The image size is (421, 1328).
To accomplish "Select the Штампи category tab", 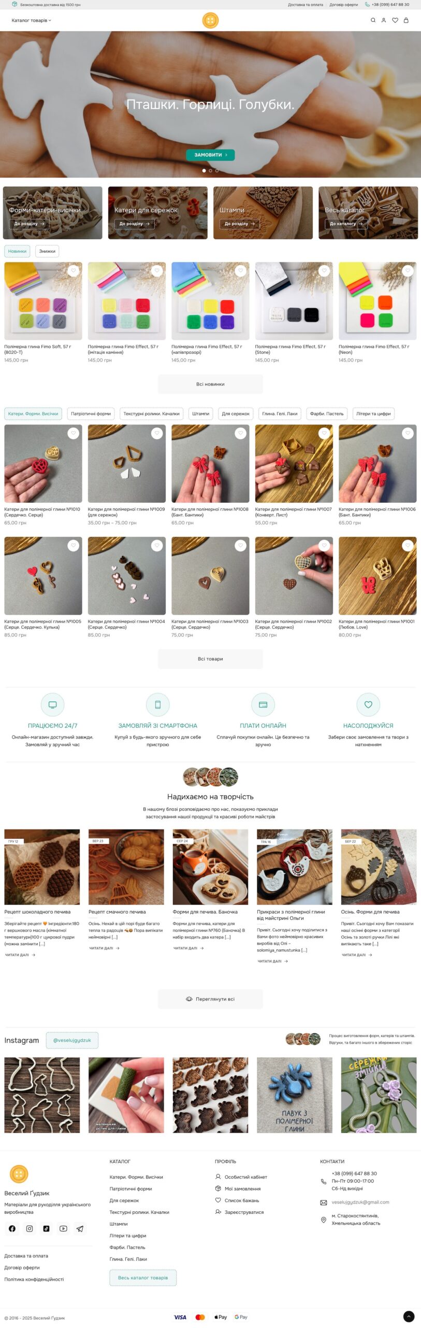I will pos(200,413).
